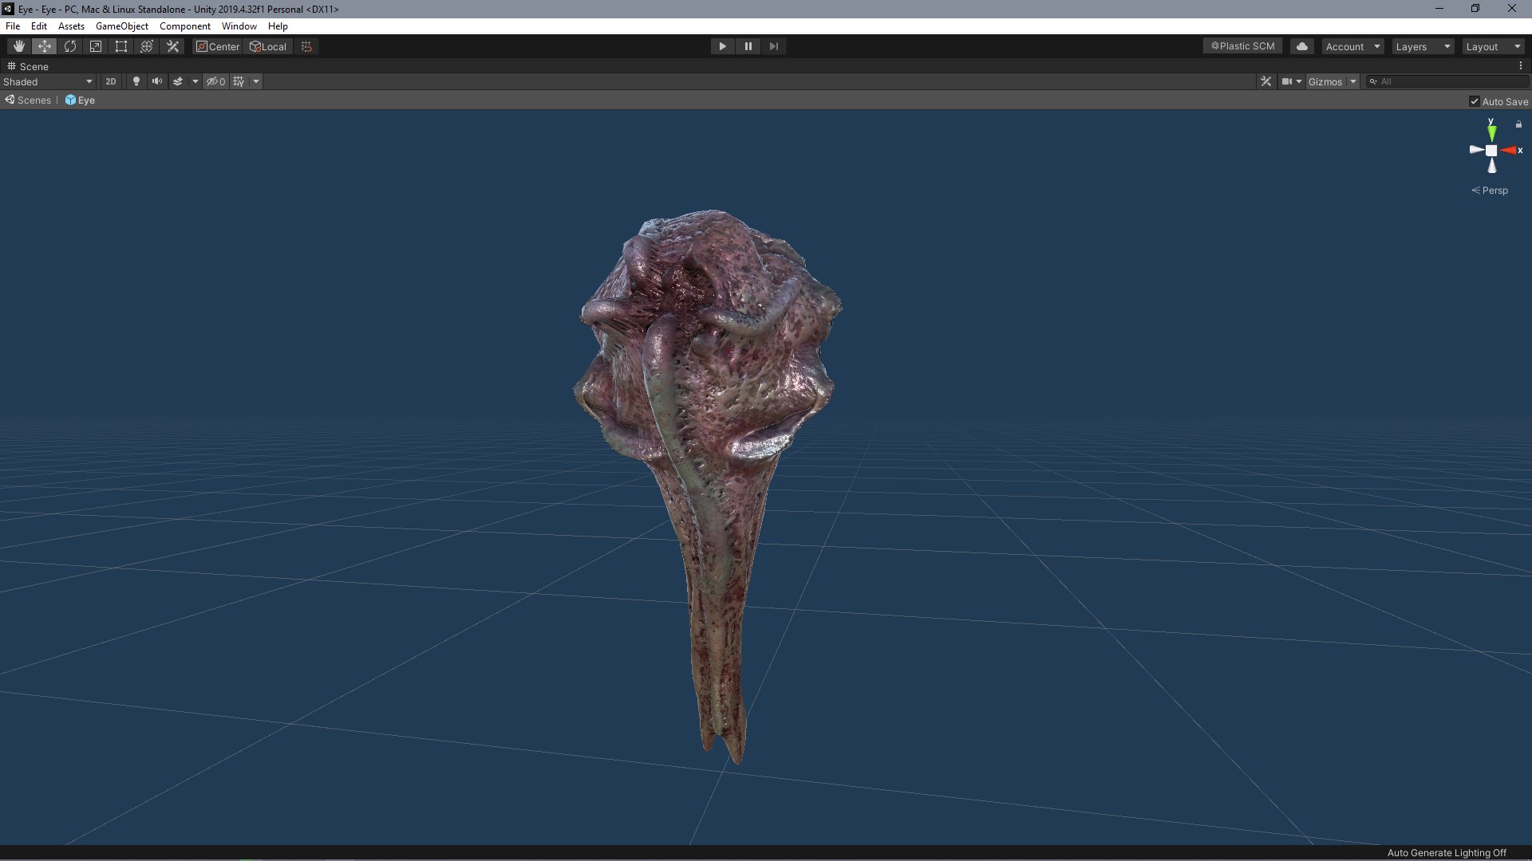
Task: Expand scene effects options arrow
Action: [x=195, y=81]
